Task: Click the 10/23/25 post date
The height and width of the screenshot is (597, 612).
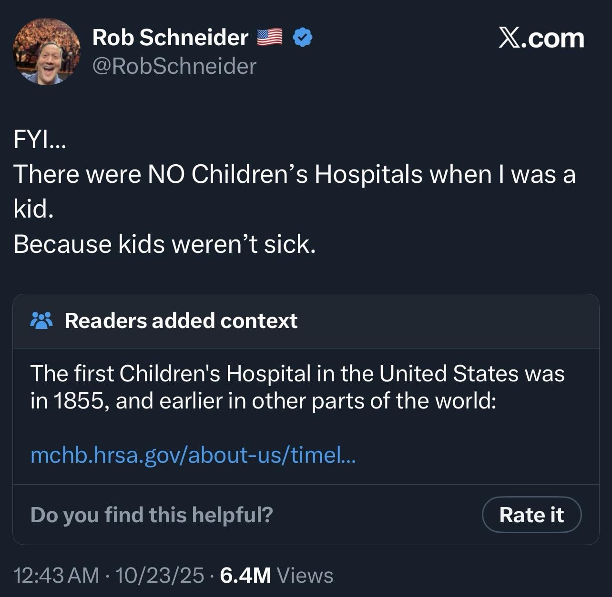Action: pyautogui.click(x=159, y=575)
